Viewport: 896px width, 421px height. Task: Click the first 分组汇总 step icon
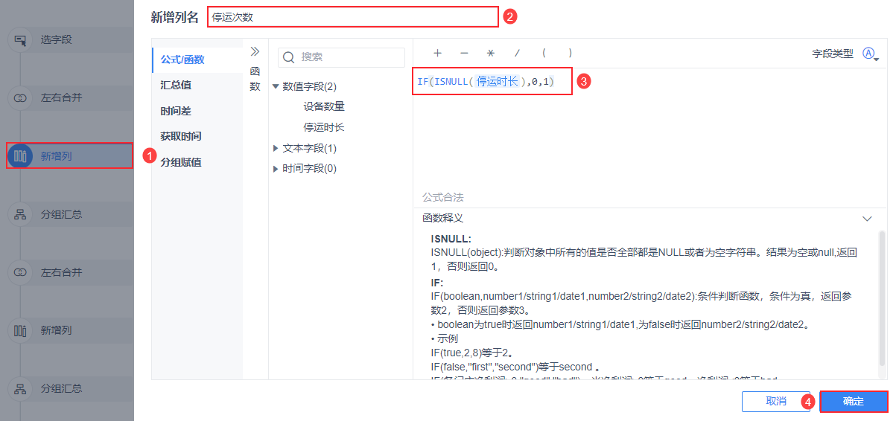[20, 214]
